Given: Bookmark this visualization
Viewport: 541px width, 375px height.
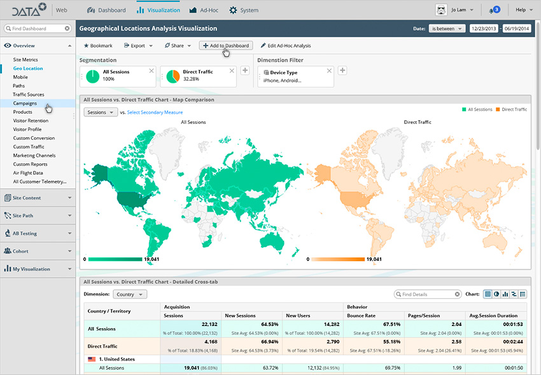Looking at the screenshot, I should pyautogui.click(x=98, y=46).
